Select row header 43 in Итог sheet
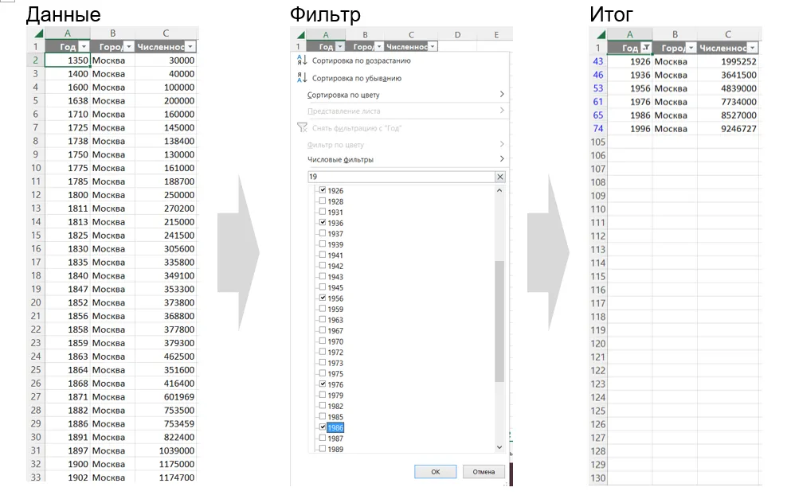787x499 pixels. coord(597,61)
